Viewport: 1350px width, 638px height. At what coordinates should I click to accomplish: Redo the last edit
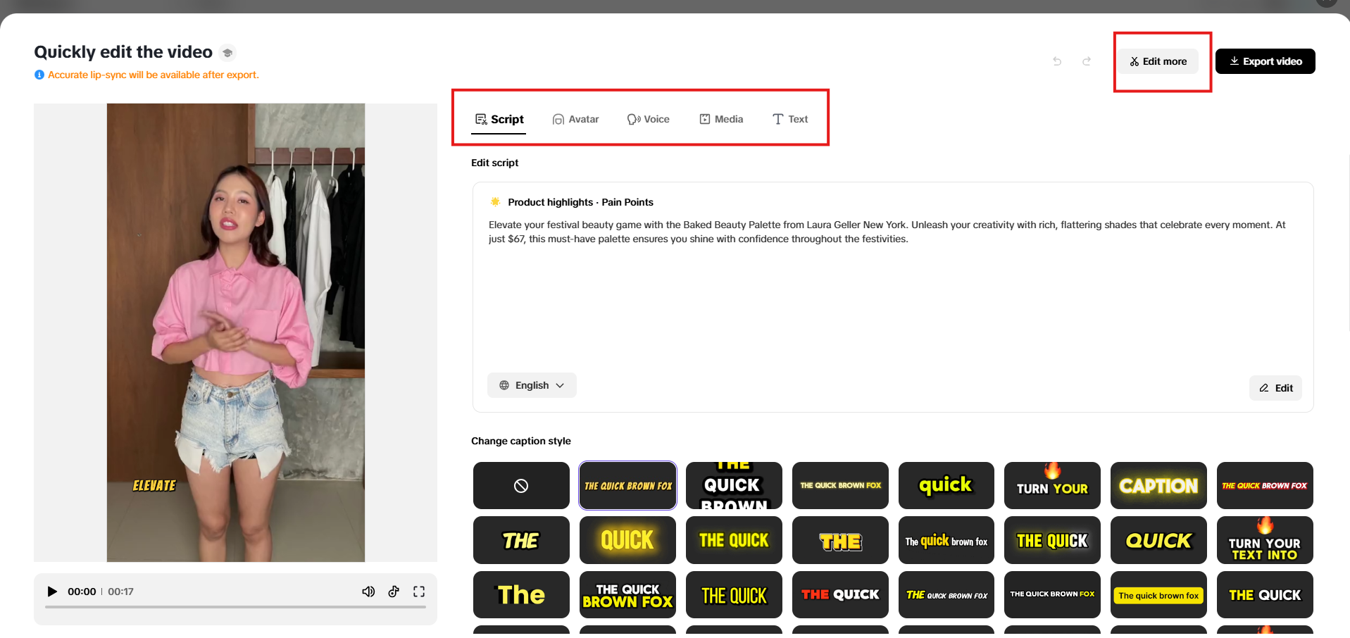(x=1087, y=61)
